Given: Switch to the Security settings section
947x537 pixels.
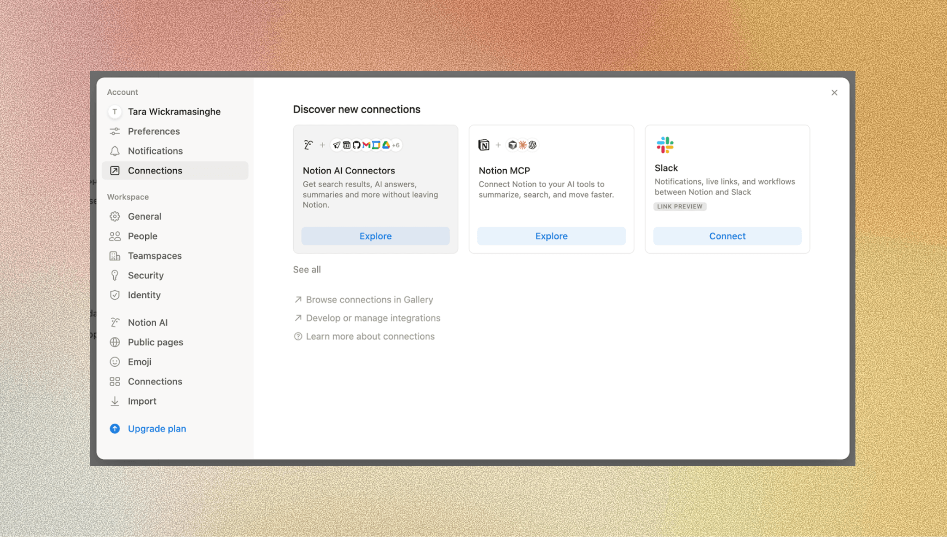Looking at the screenshot, I should [146, 275].
